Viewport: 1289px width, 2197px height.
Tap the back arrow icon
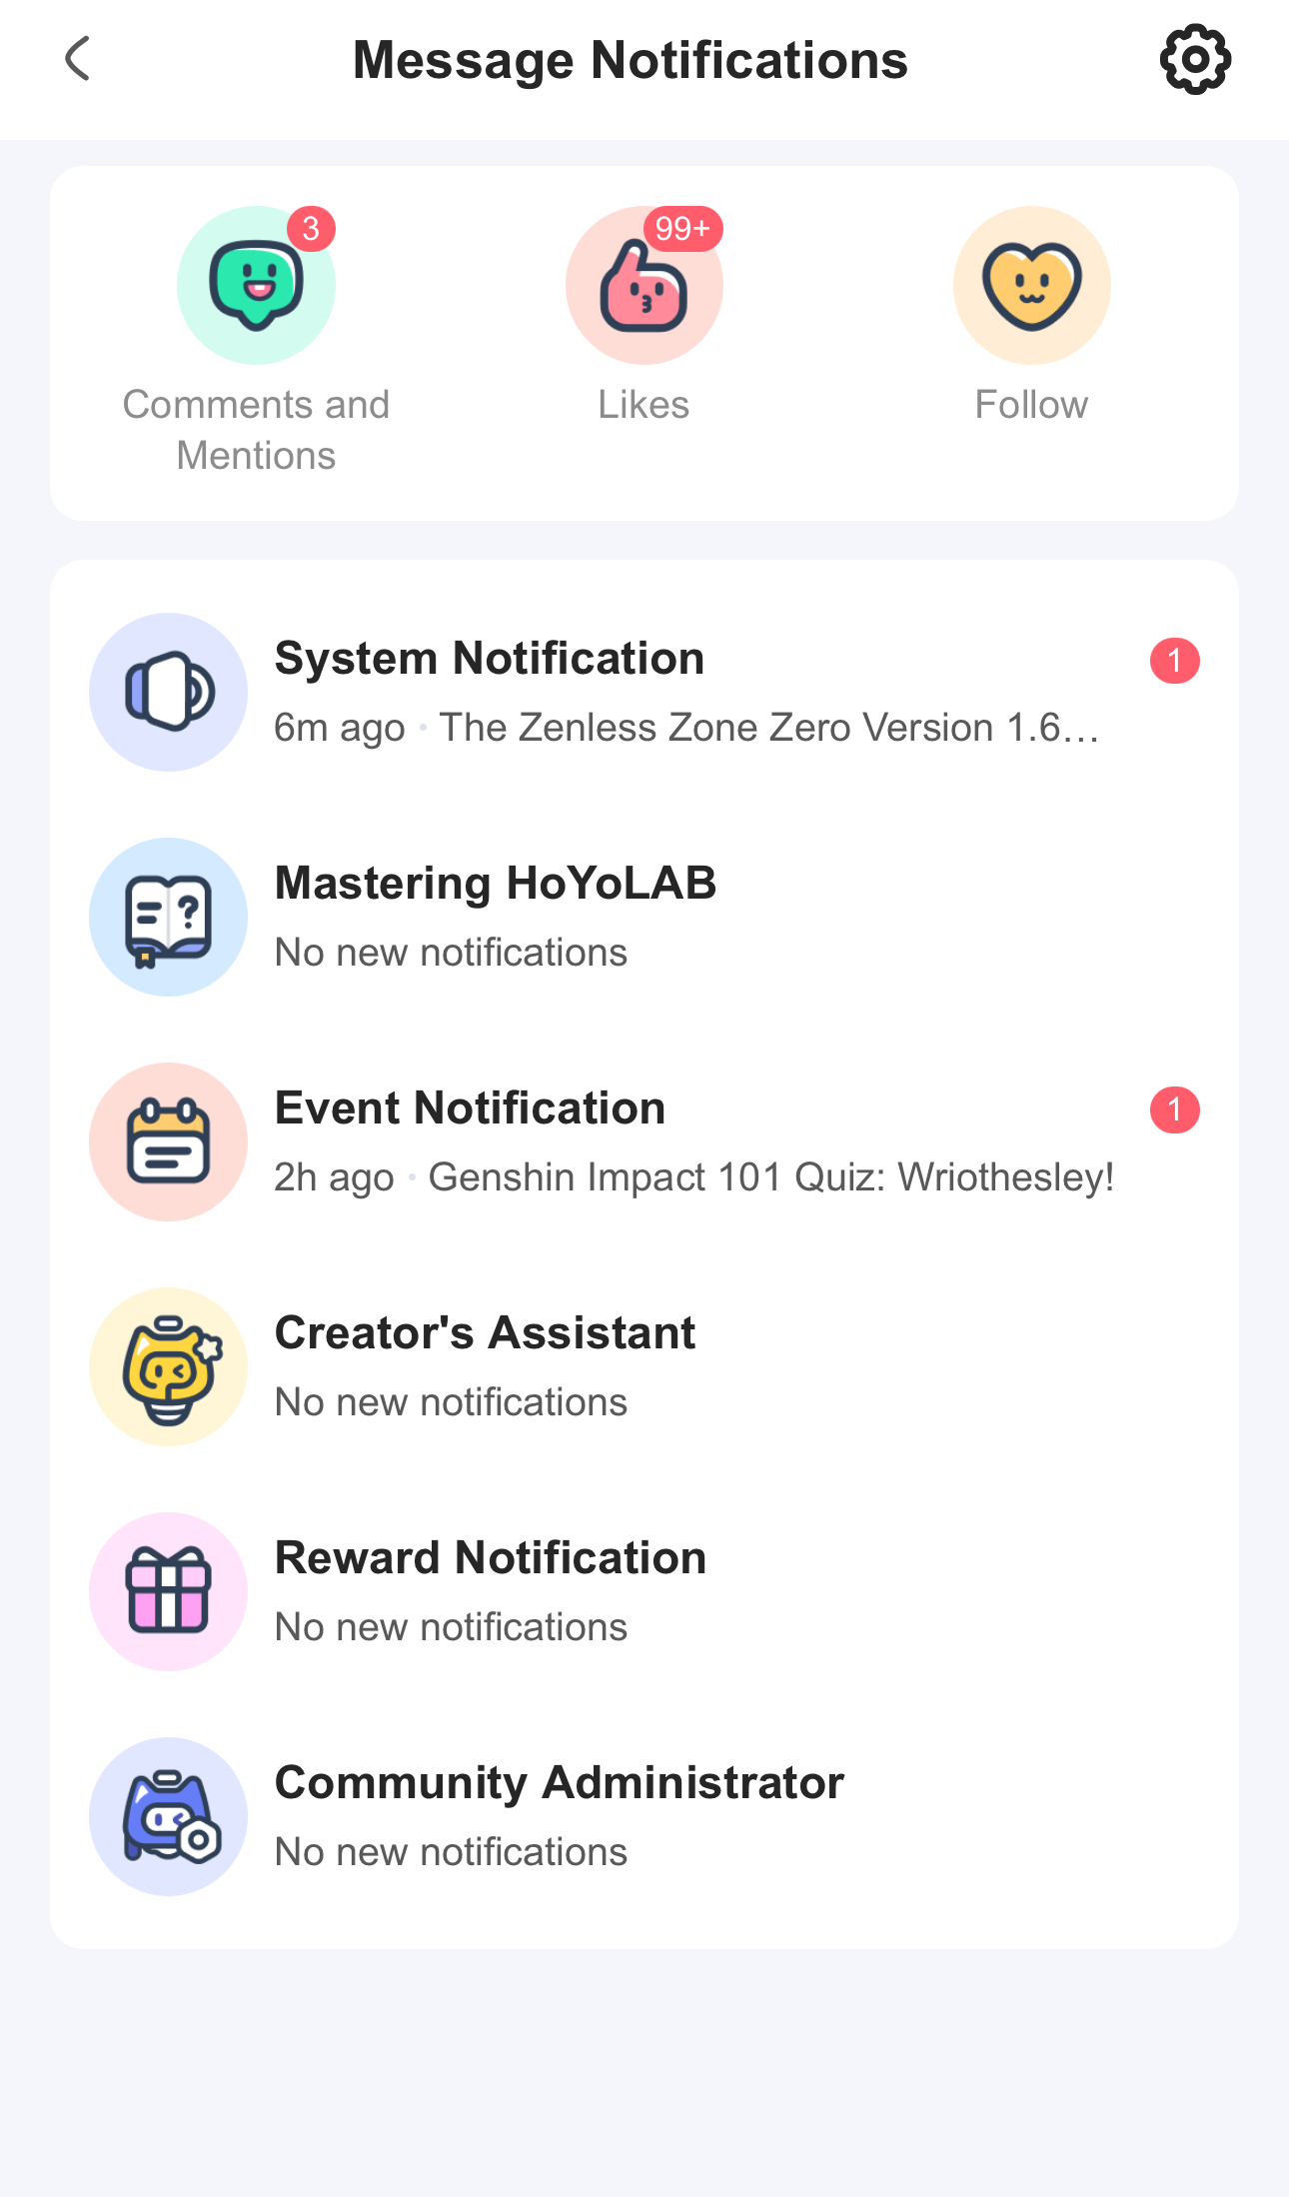[77, 59]
